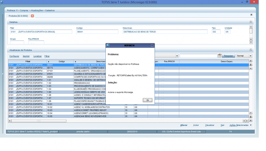Viewport: 266px width, 151px height.
Task: Click the Filial input field in Detalhes
Action: tap(41, 32)
